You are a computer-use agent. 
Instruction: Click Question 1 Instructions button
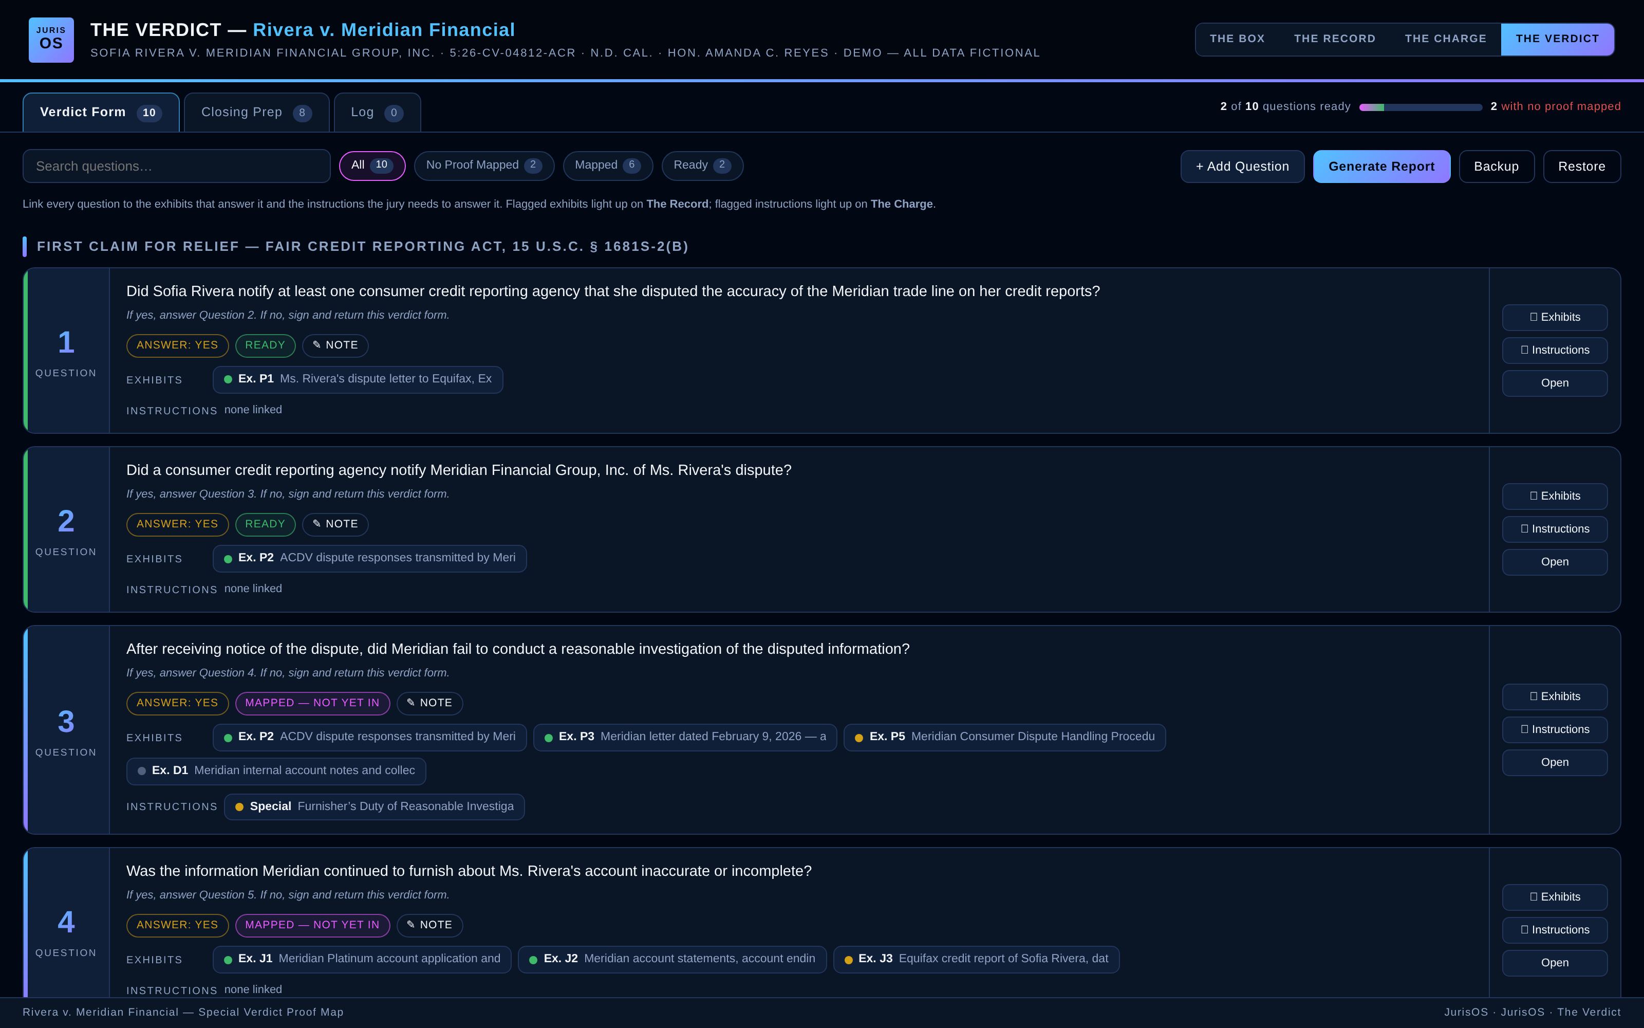click(1554, 350)
